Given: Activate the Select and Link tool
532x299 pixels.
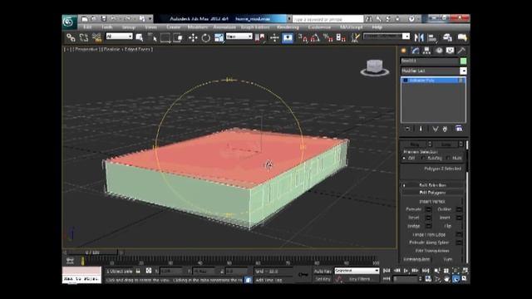Looking at the screenshot, I should [x=71, y=37].
